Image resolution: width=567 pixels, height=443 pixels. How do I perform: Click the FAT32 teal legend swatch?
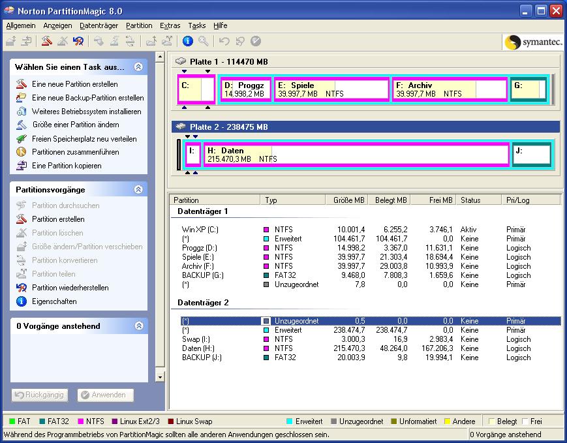tap(42, 421)
